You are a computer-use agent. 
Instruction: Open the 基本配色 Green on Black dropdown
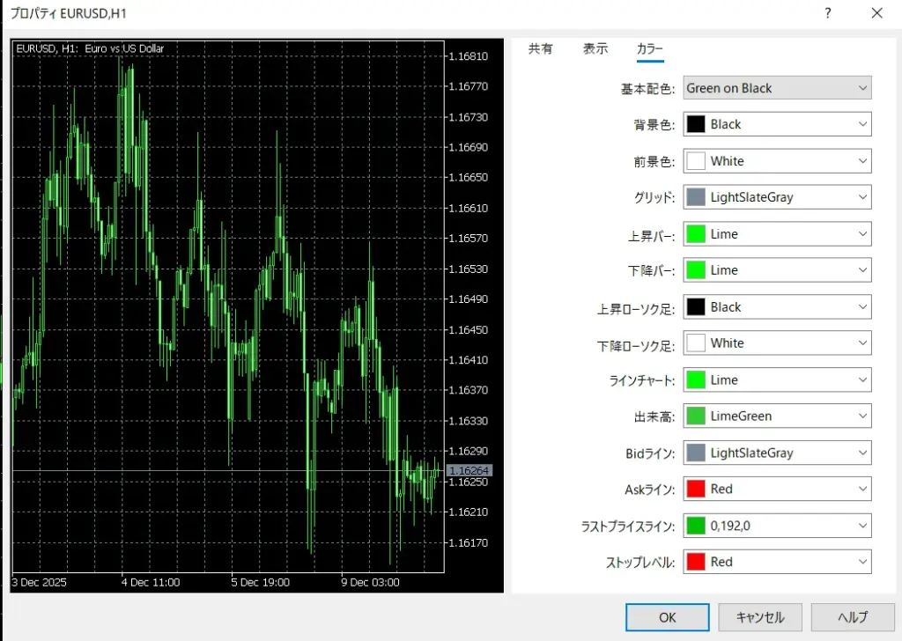pyautogui.click(x=777, y=88)
